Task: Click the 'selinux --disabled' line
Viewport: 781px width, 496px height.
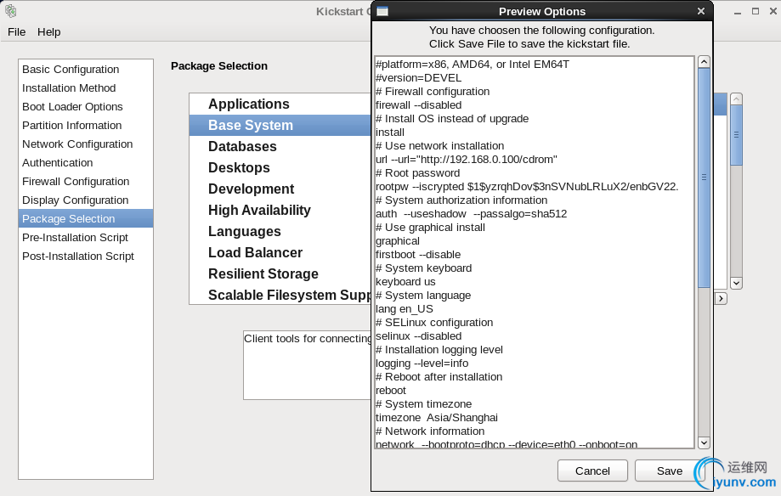Action: point(418,336)
